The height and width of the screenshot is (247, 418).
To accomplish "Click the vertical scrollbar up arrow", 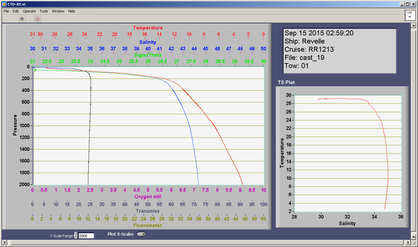I will pos(413,26).
